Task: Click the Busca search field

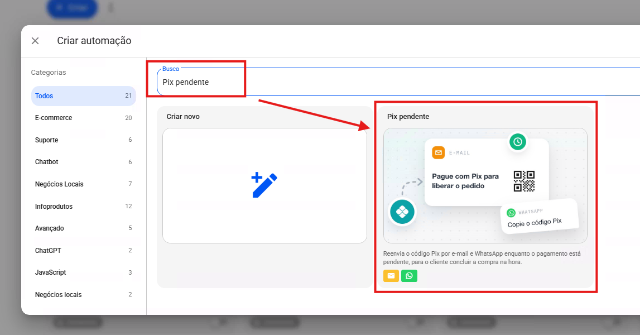Action: tap(398, 82)
